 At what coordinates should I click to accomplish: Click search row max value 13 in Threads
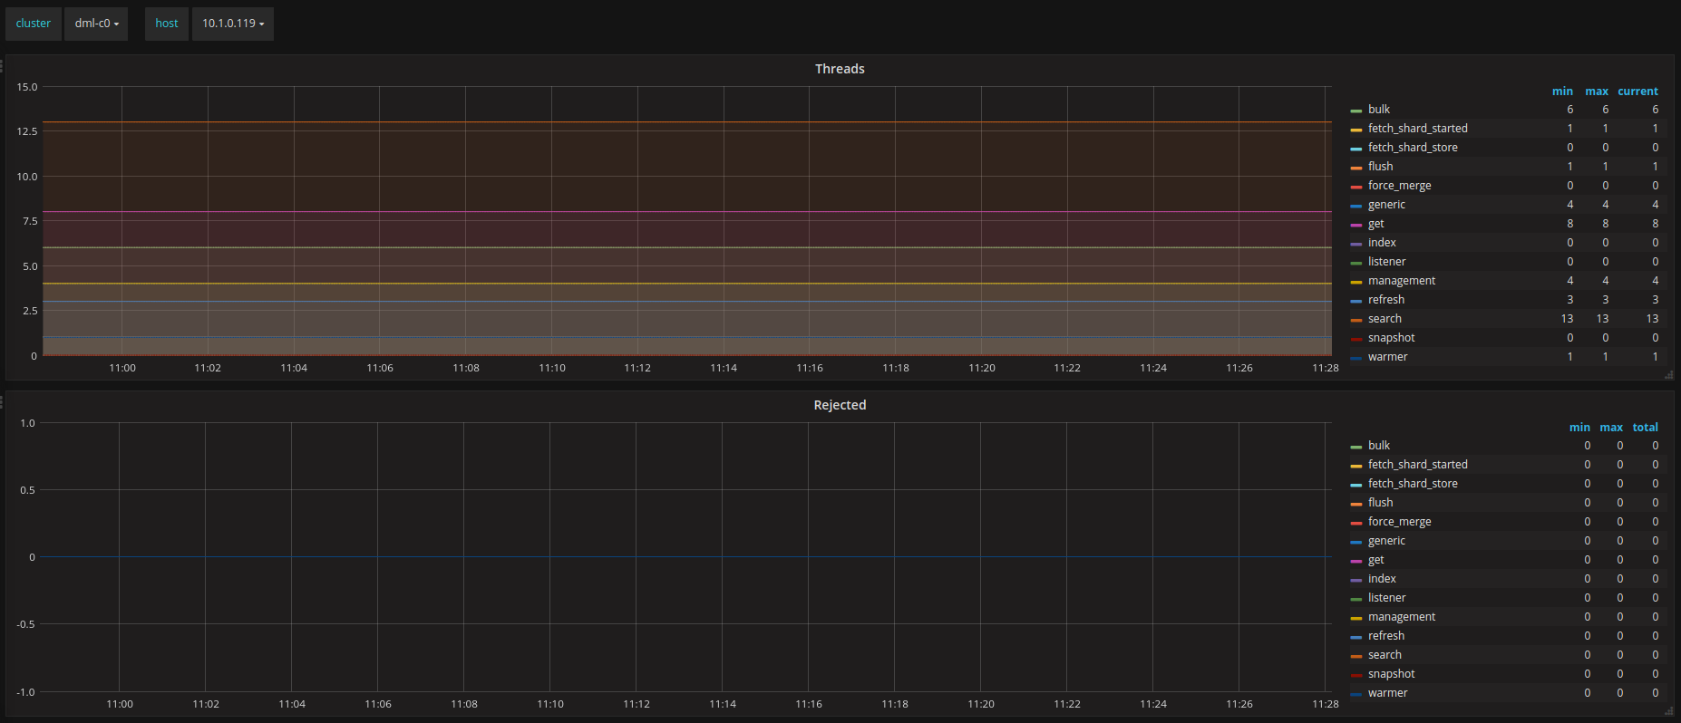pos(1602,319)
